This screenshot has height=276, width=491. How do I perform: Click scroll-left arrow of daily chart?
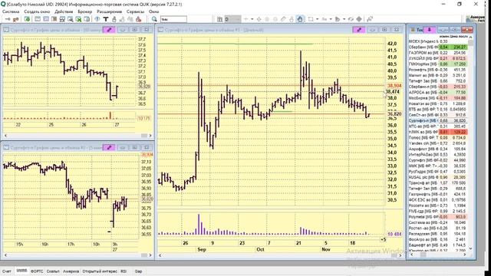point(160,255)
